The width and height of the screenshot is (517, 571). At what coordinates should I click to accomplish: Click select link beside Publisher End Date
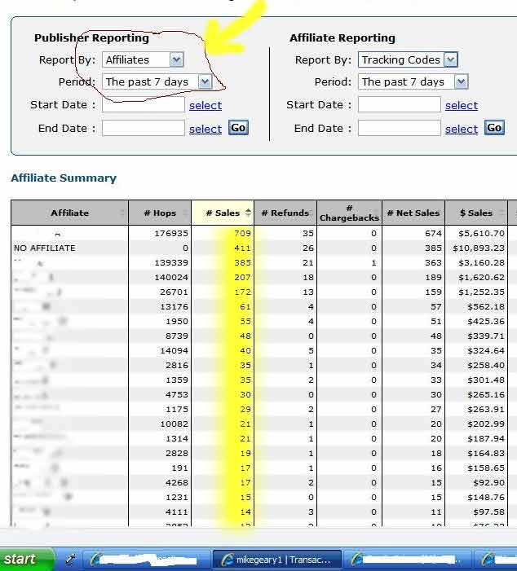(205, 129)
